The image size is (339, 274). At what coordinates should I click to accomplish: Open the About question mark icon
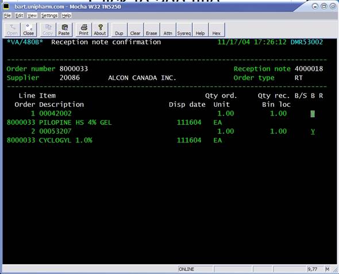coord(100,30)
